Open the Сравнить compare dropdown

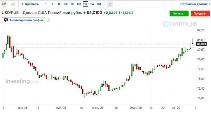coord(30,4)
